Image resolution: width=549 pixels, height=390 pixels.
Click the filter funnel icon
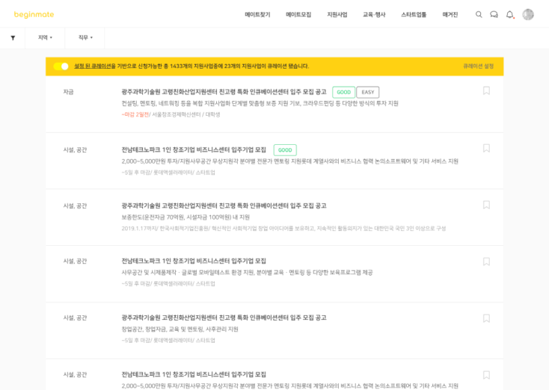tap(13, 37)
